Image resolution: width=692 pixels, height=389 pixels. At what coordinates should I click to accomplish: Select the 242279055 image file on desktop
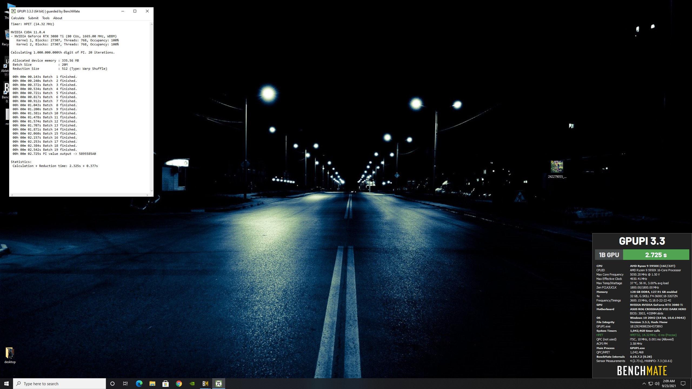(557, 169)
